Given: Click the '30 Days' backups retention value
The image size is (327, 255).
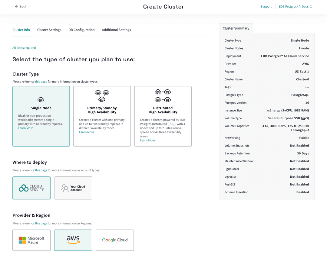Looking at the screenshot, I should (303, 153).
